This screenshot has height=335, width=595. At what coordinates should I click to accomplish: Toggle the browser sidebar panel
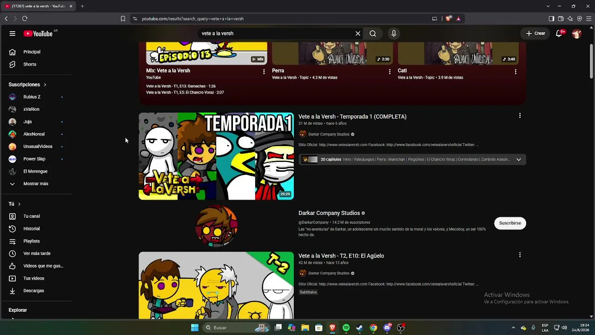tap(551, 19)
